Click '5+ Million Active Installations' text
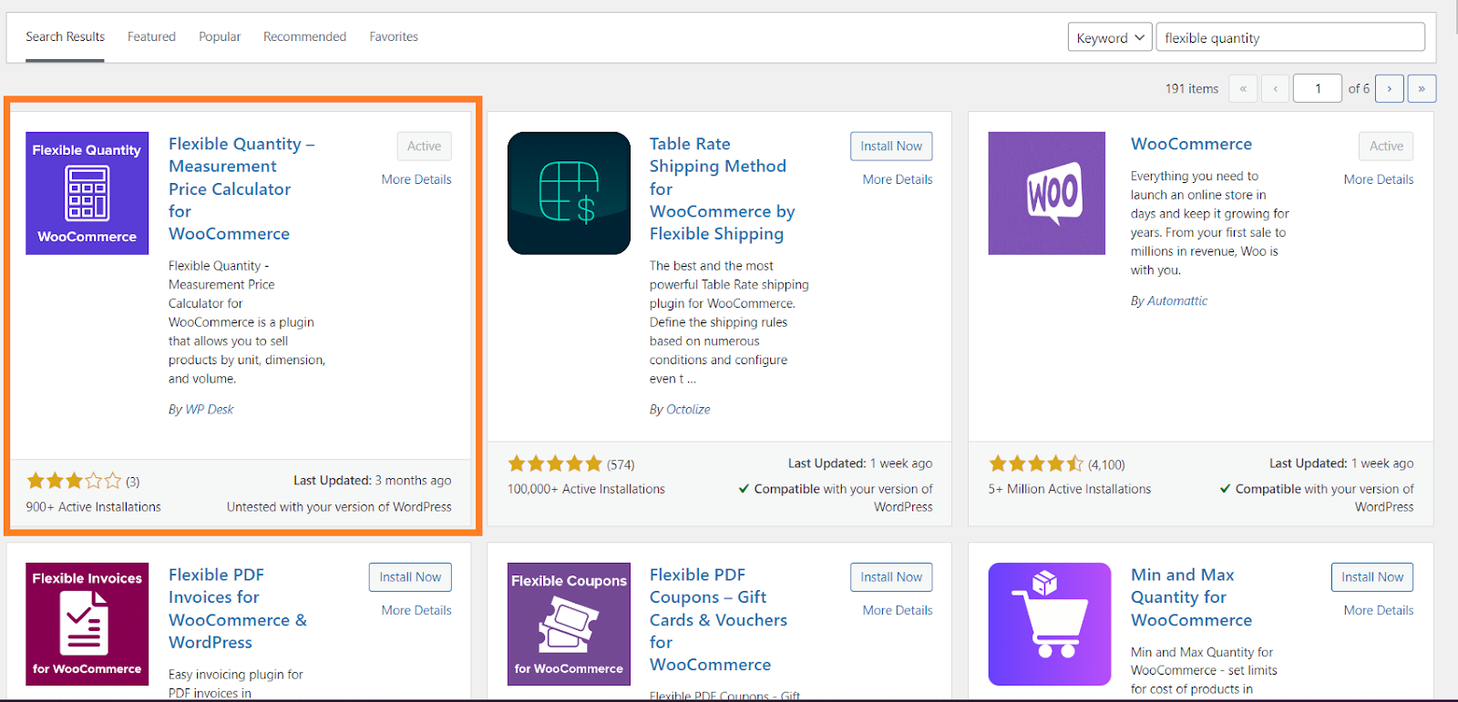 pos(1070,489)
